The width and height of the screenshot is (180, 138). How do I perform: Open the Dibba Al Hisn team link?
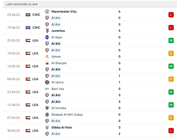[x=62, y=127]
